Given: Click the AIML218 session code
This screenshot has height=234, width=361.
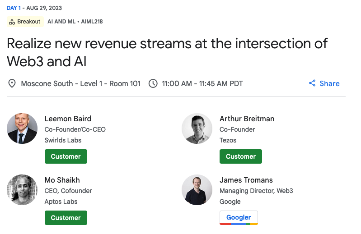Looking at the screenshot, I should click(92, 22).
